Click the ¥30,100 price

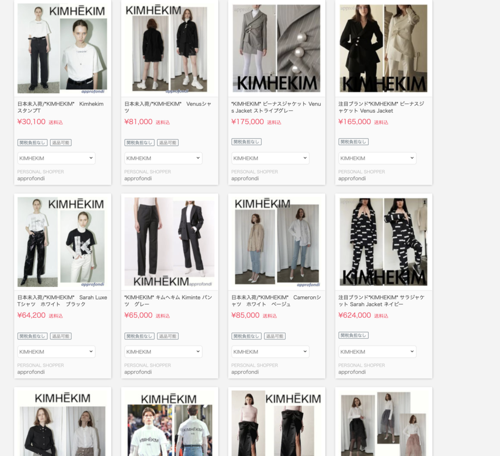pyautogui.click(x=31, y=122)
